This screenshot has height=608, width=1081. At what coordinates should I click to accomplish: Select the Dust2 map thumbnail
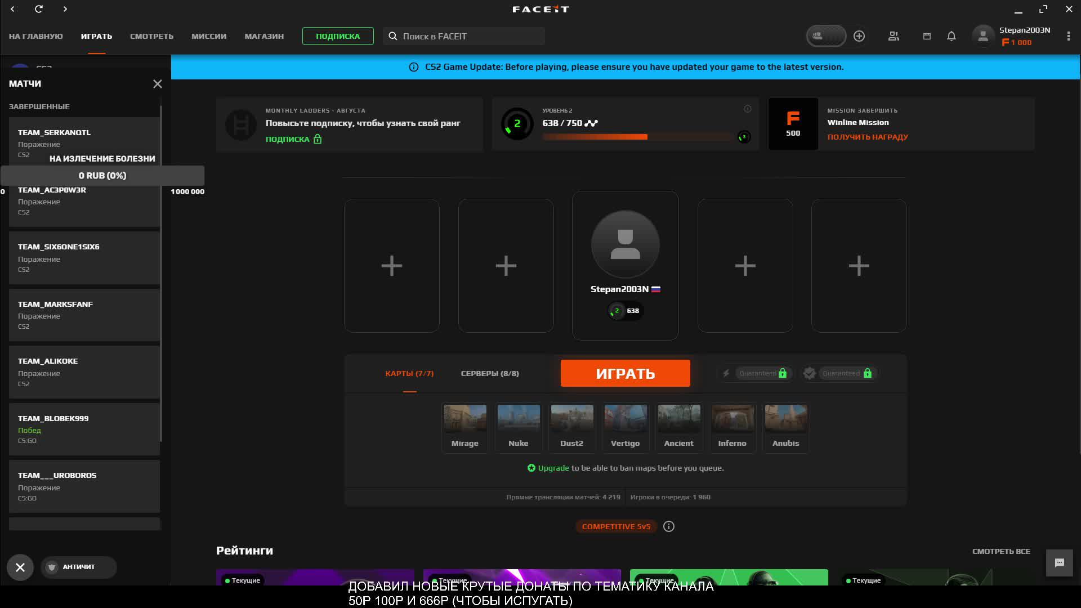pos(572,427)
